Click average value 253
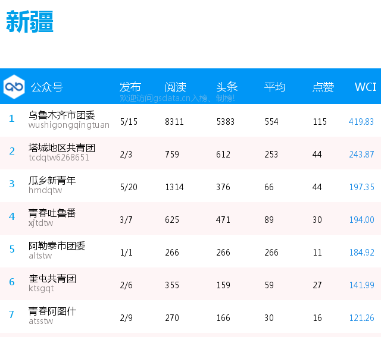Viewport: 381px width, 337px height. [271, 155]
